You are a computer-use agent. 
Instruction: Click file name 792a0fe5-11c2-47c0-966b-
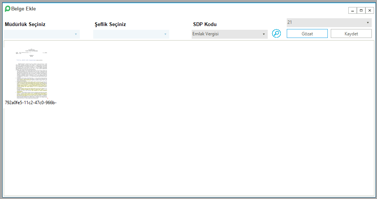31,103
